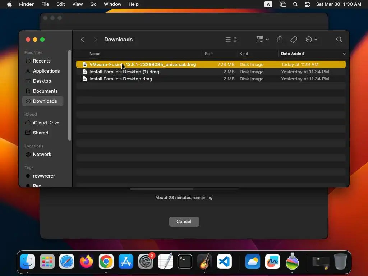Launch Firefox from the Dock
Viewport: 368px width, 276px height.
coord(86,261)
